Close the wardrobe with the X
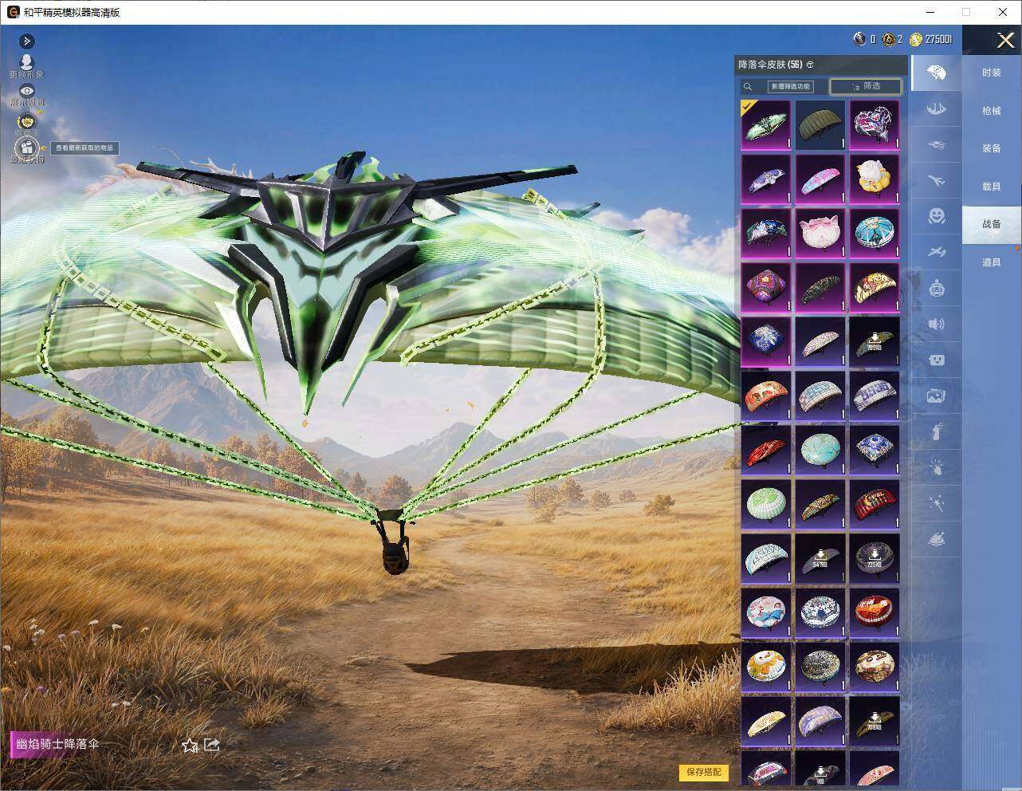 pyautogui.click(x=1005, y=40)
